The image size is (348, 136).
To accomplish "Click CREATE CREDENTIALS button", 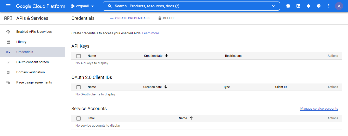I will (130, 18).
